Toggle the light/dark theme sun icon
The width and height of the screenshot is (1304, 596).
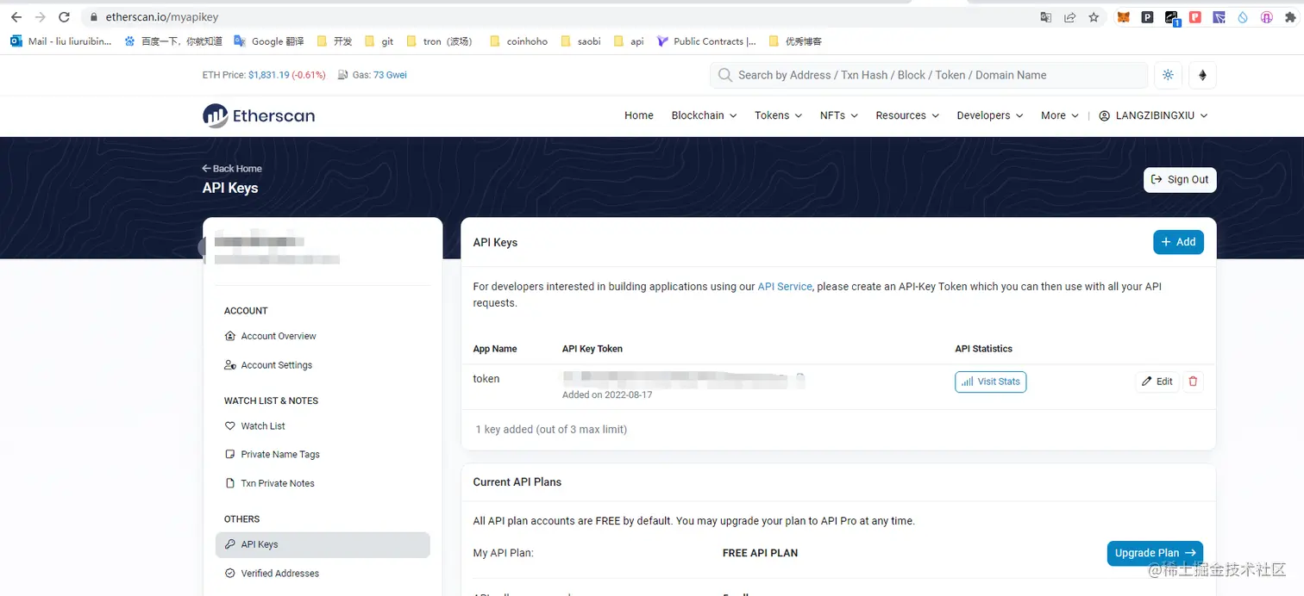coord(1168,75)
